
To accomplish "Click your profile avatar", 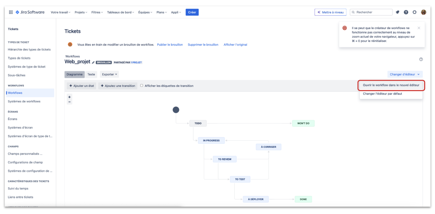I will pos(423,12).
